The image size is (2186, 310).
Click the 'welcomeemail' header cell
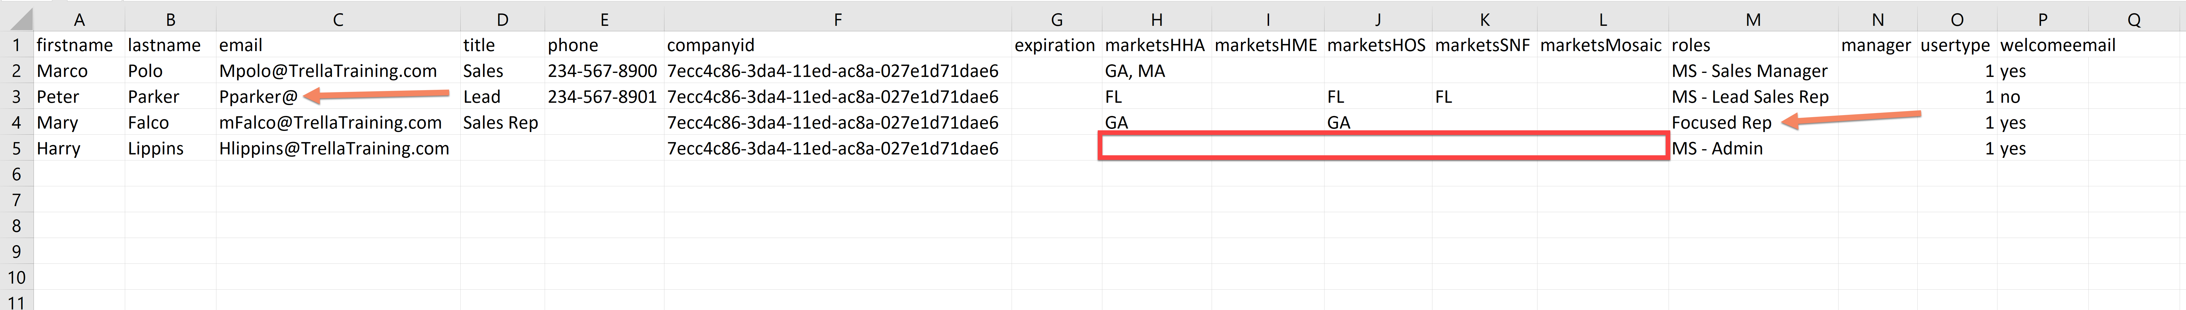point(2043,45)
